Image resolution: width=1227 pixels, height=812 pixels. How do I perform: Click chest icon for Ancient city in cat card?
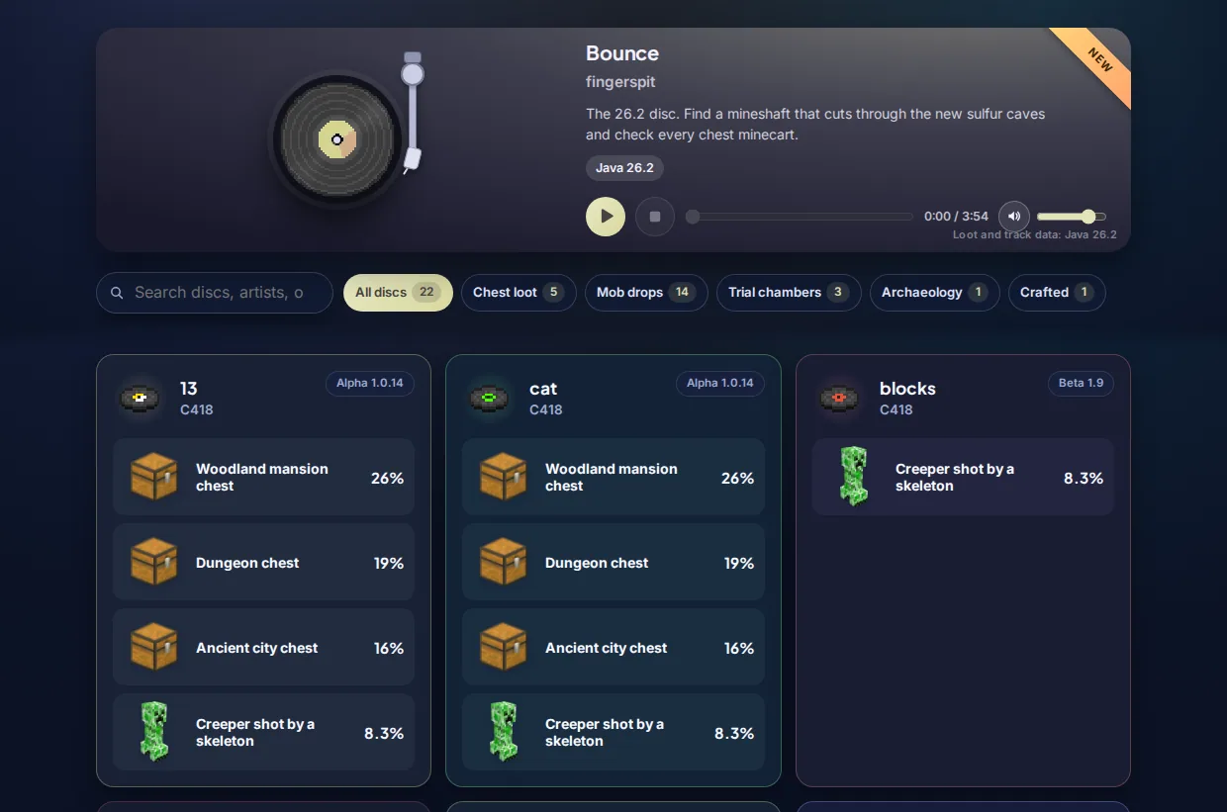point(504,647)
